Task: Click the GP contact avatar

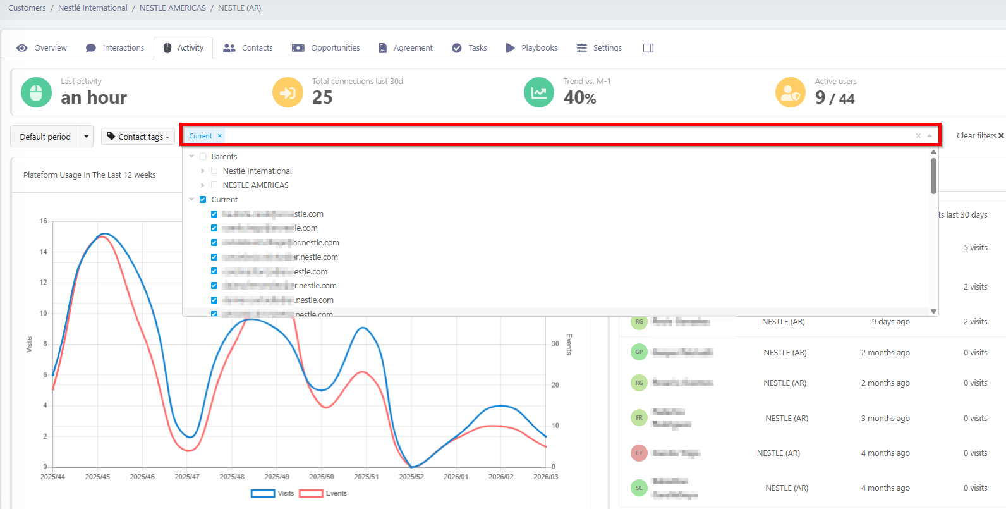Action: [x=639, y=352]
